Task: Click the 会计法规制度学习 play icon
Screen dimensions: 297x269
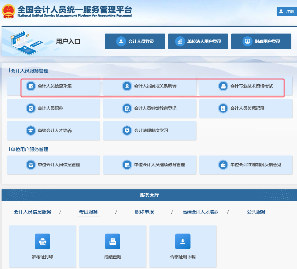Action: pos(127,130)
